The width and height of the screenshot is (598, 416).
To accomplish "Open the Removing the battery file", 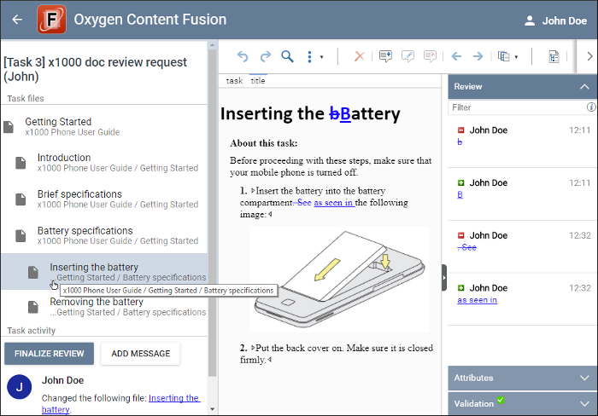I will tap(104, 307).
